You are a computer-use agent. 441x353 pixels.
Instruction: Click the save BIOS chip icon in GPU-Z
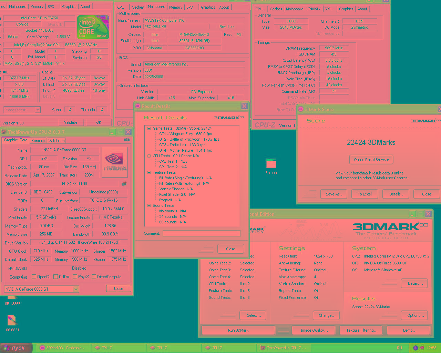point(124,184)
